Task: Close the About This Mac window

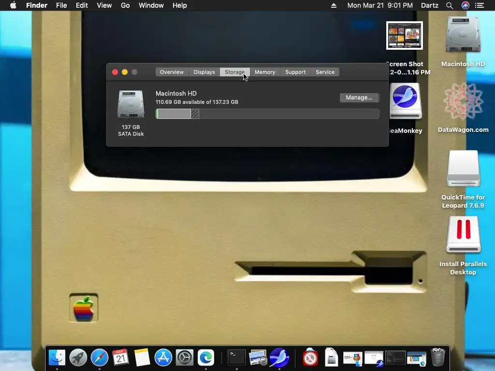Action: pyautogui.click(x=115, y=72)
